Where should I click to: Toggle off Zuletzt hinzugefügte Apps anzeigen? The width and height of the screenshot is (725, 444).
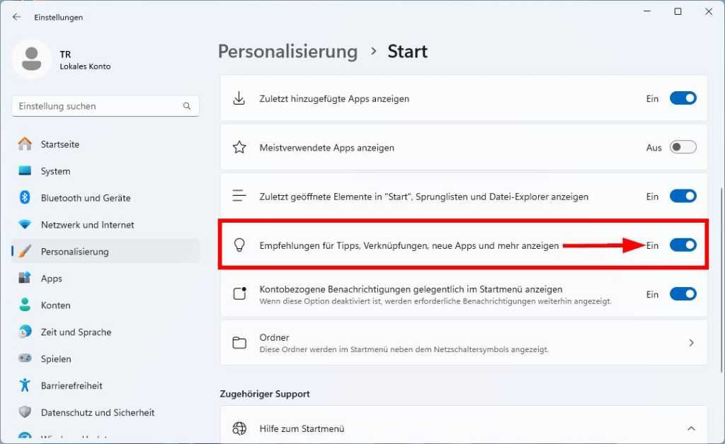point(683,98)
